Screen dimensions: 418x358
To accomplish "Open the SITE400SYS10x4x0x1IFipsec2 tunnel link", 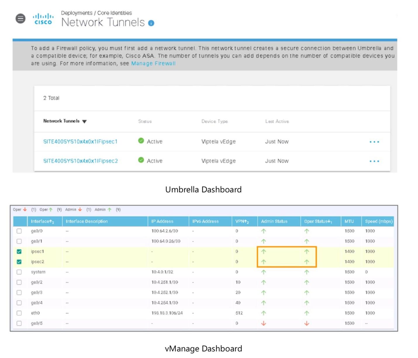I will [x=80, y=161].
